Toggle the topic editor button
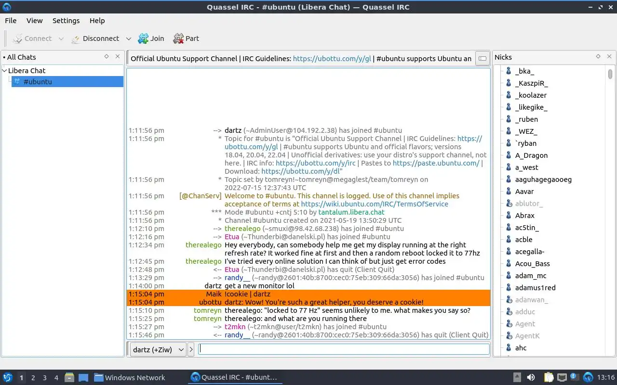 pos(482,59)
